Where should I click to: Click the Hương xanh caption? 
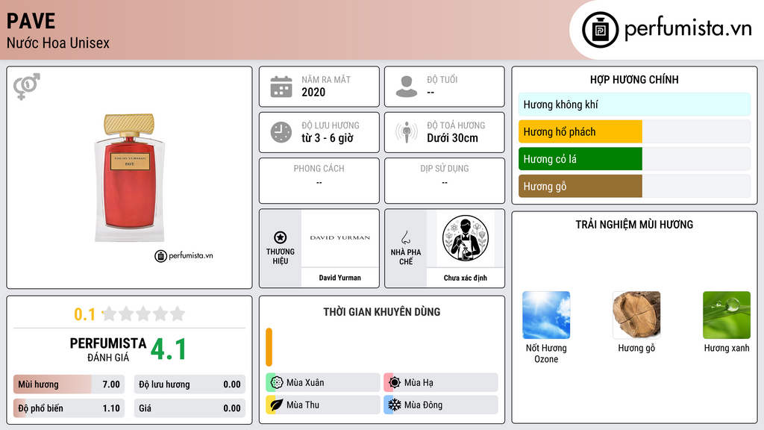click(727, 348)
